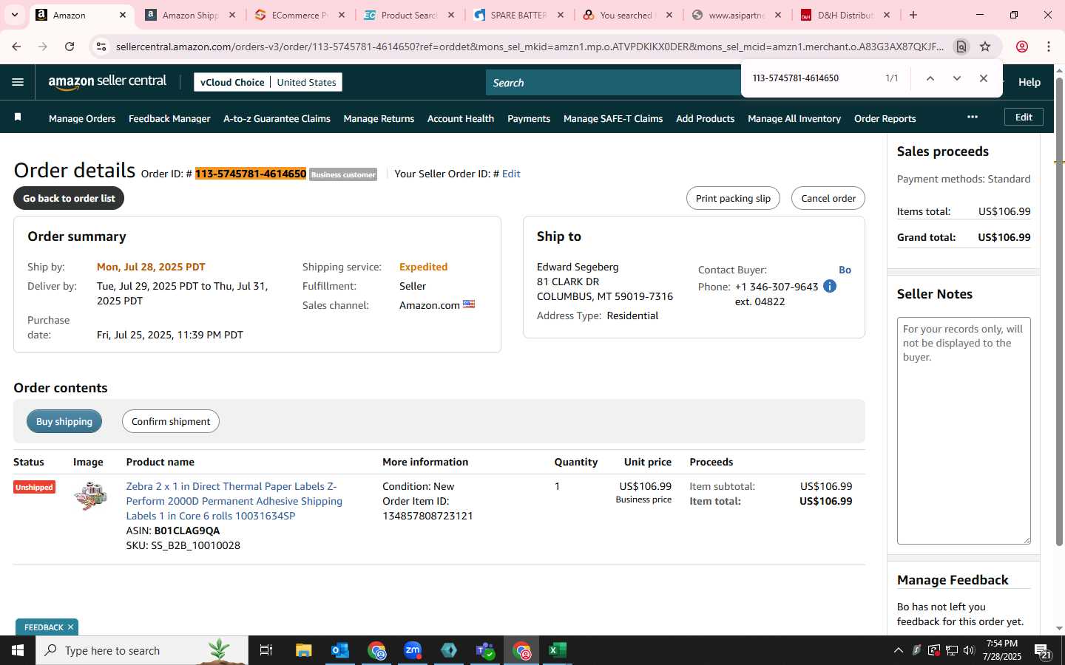Click the Amazon Seller Central logo
The image size is (1065, 665).
[x=107, y=82]
